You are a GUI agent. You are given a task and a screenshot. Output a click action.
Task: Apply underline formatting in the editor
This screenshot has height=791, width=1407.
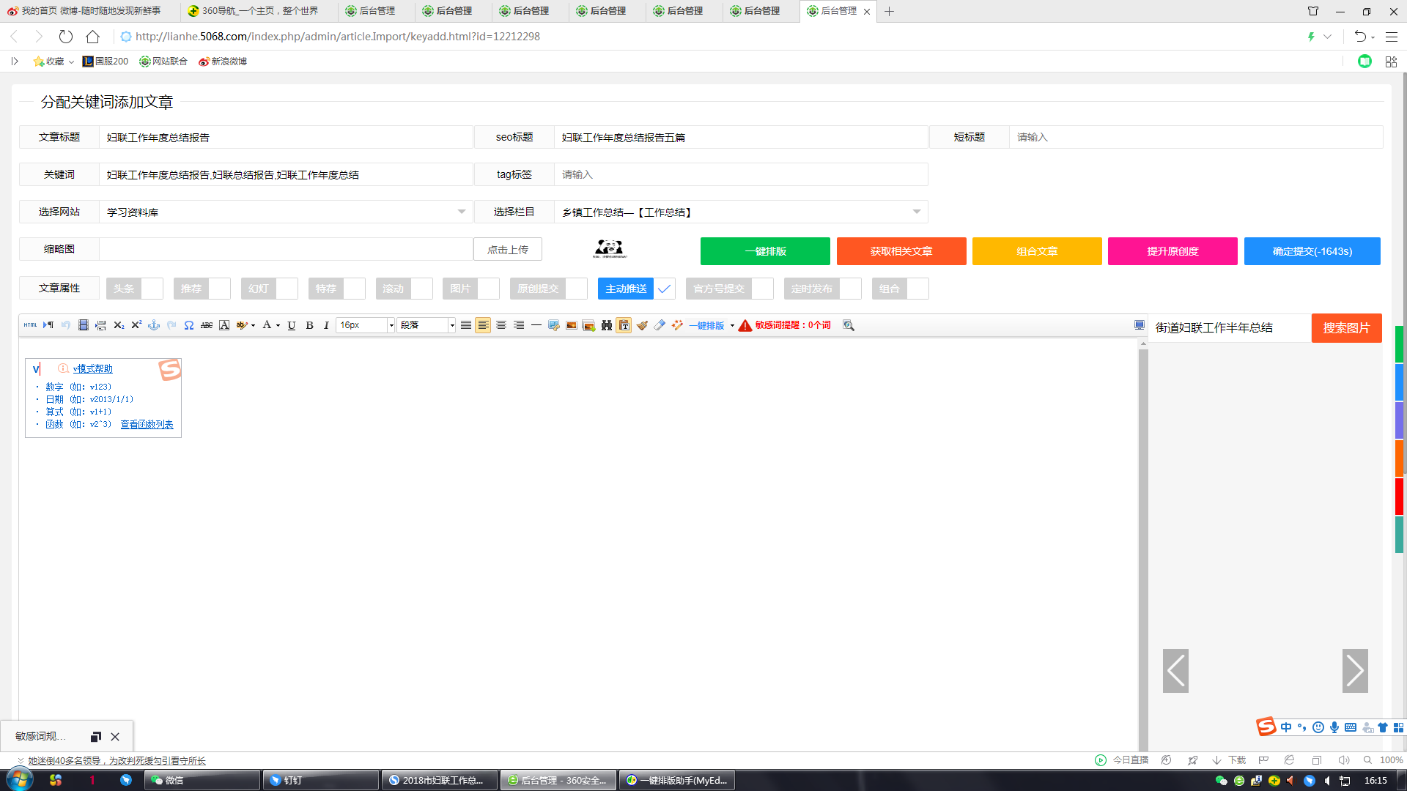[x=291, y=325]
